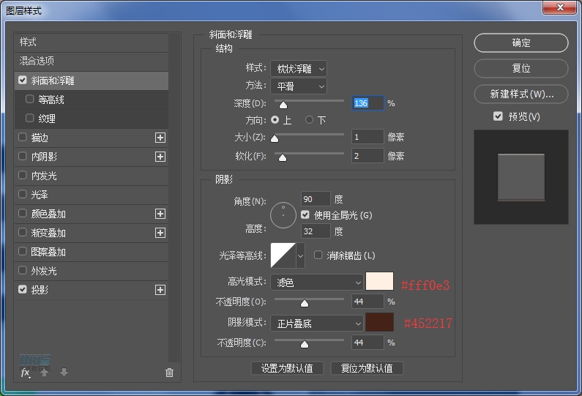Click the New Style (新建样式) button

[x=521, y=94]
